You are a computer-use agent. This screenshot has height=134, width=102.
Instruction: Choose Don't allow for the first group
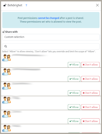(x=90, y=65)
